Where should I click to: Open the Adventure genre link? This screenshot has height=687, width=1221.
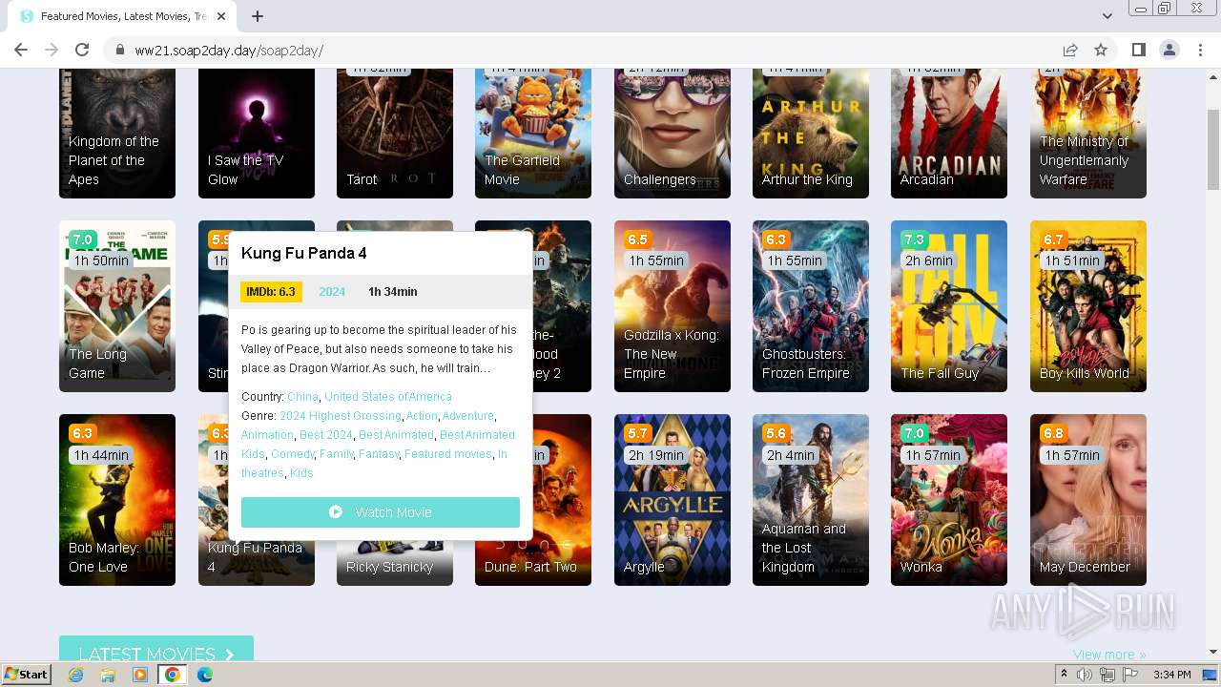467,416
